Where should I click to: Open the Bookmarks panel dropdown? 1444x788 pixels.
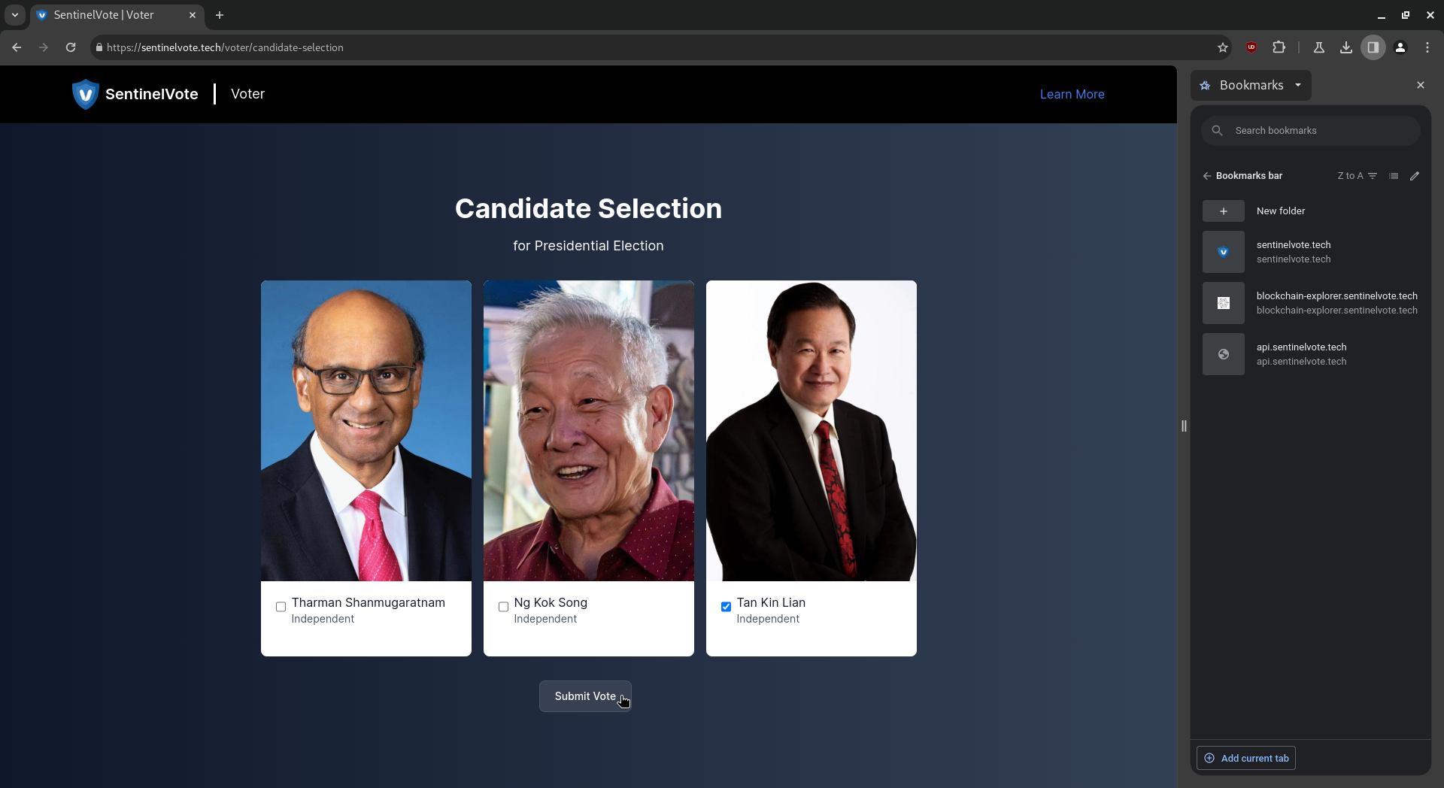(x=1298, y=85)
